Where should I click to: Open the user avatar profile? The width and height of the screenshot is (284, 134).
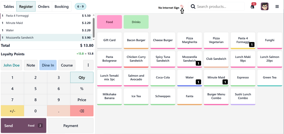point(265,7)
